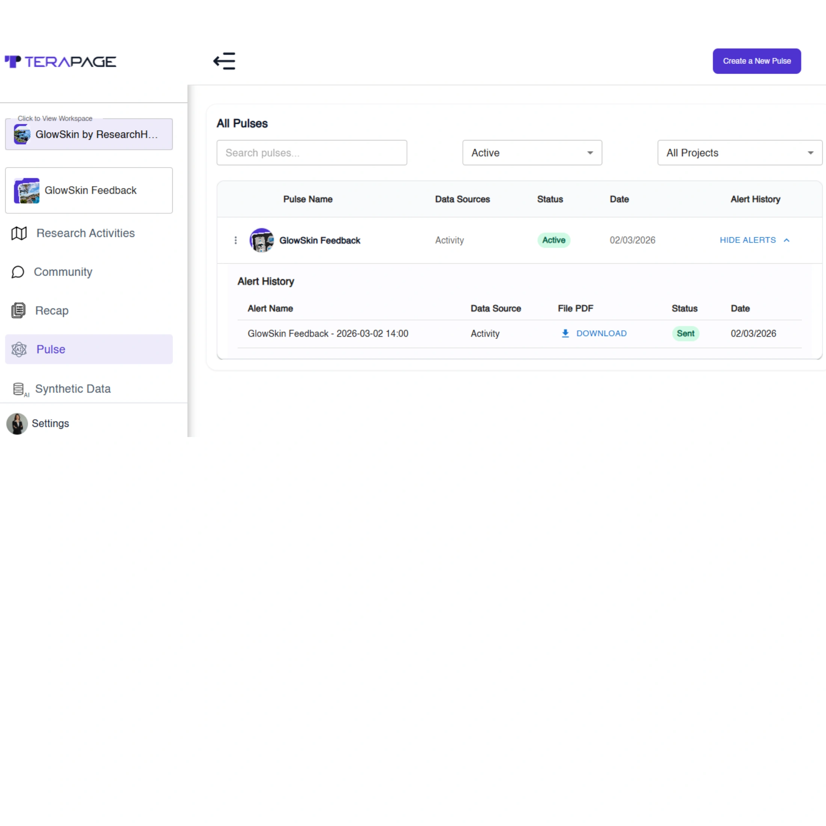The width and height of the screenshot is (826, 826).
Task: Click the DOWNLOAD PDF link
Action: [x=601, y=333]
